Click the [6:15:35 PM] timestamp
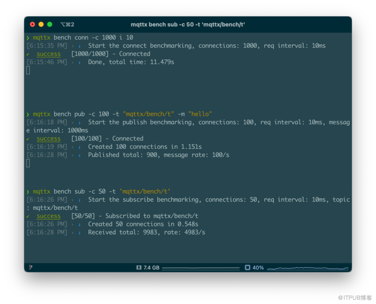The height and width of the screenshot is (304, 376). click(47, 46)
